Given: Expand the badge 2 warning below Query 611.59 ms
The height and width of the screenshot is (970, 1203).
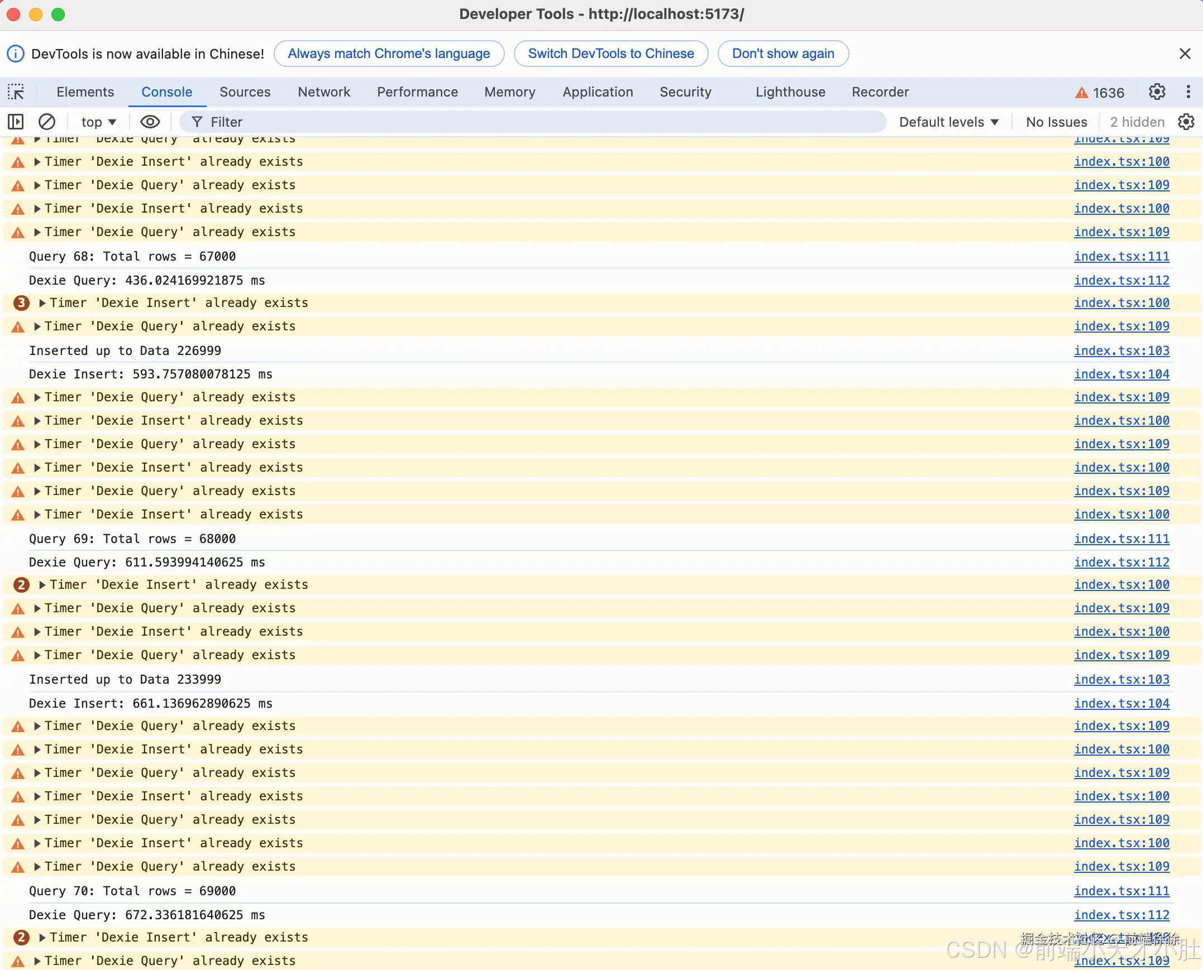Looking at the screenshot, I should (x=42, y=585).
